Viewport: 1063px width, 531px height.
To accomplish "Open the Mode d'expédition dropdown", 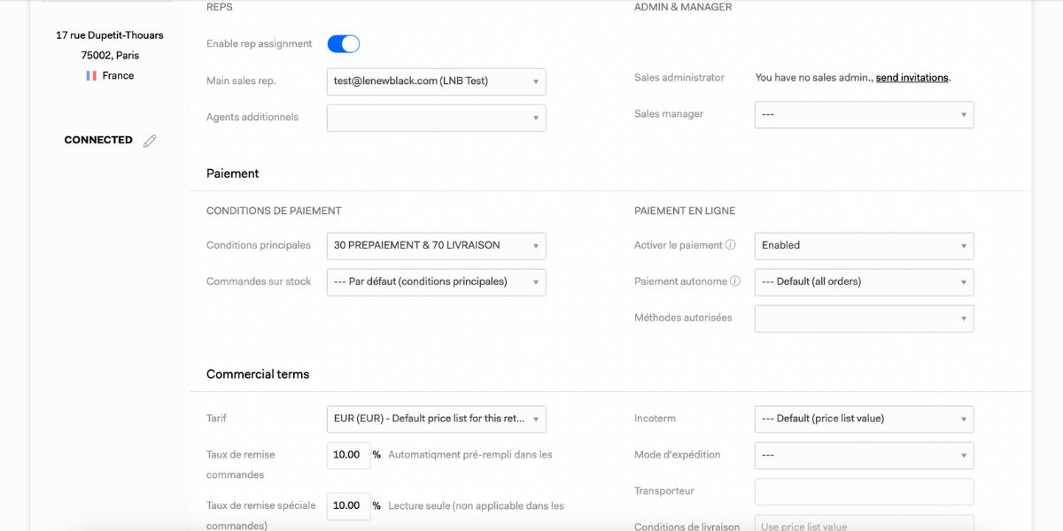I will pos(865,455).
